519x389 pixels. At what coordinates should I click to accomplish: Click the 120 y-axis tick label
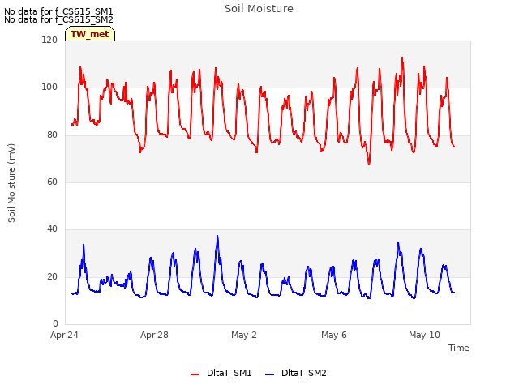pyautogui.click(x=49, y=40)
